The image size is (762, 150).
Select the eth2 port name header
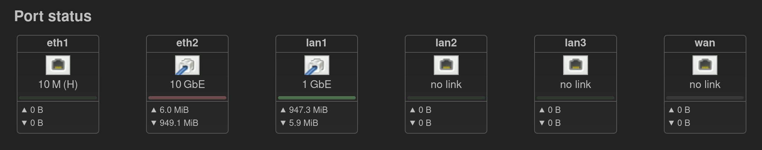(187, 43)
